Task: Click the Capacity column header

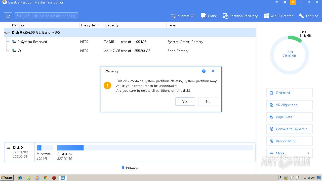Action: pos(112,25)
